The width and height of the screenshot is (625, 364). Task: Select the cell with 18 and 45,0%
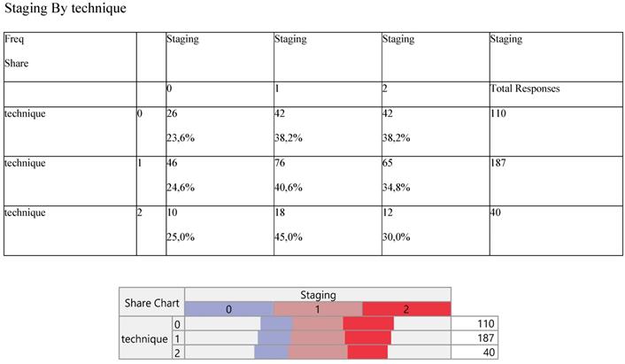click(x=328, y=230)
